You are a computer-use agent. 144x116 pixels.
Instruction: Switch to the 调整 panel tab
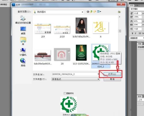click(139, 44)
